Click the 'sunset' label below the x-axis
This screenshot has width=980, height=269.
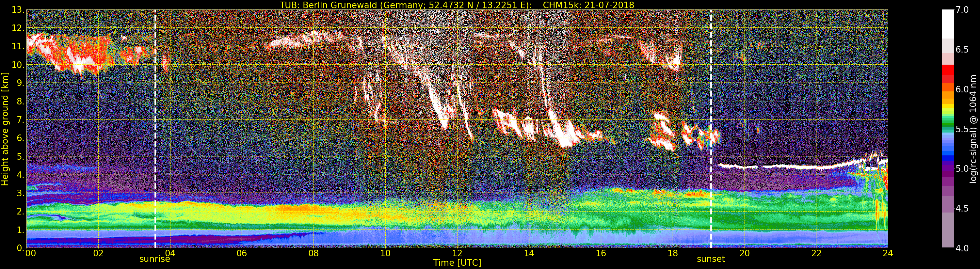click(x=711, y=259)
